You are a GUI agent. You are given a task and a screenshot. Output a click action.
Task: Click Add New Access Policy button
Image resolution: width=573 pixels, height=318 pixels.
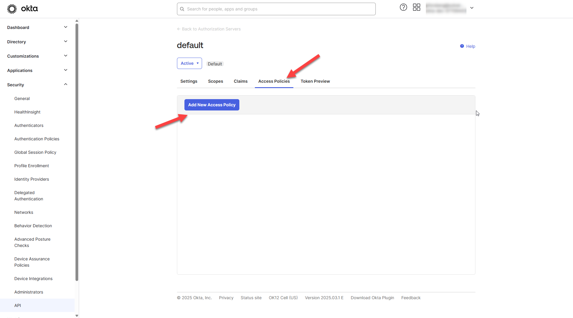pyautogui.click(x=212, y=105)
